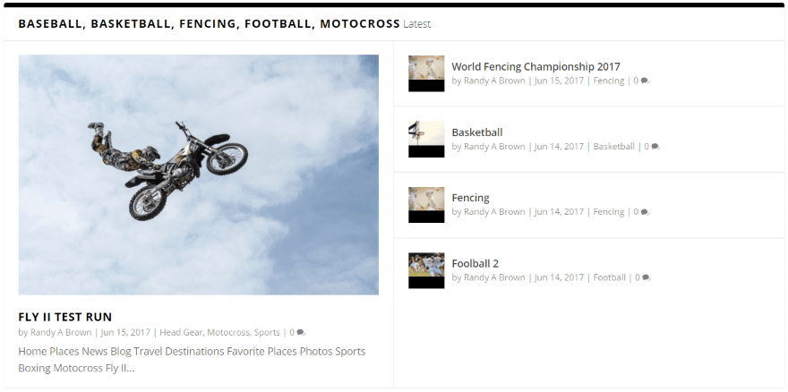Click the Basketball post thumbnail

pyautogui.click(x=426, y=139)
